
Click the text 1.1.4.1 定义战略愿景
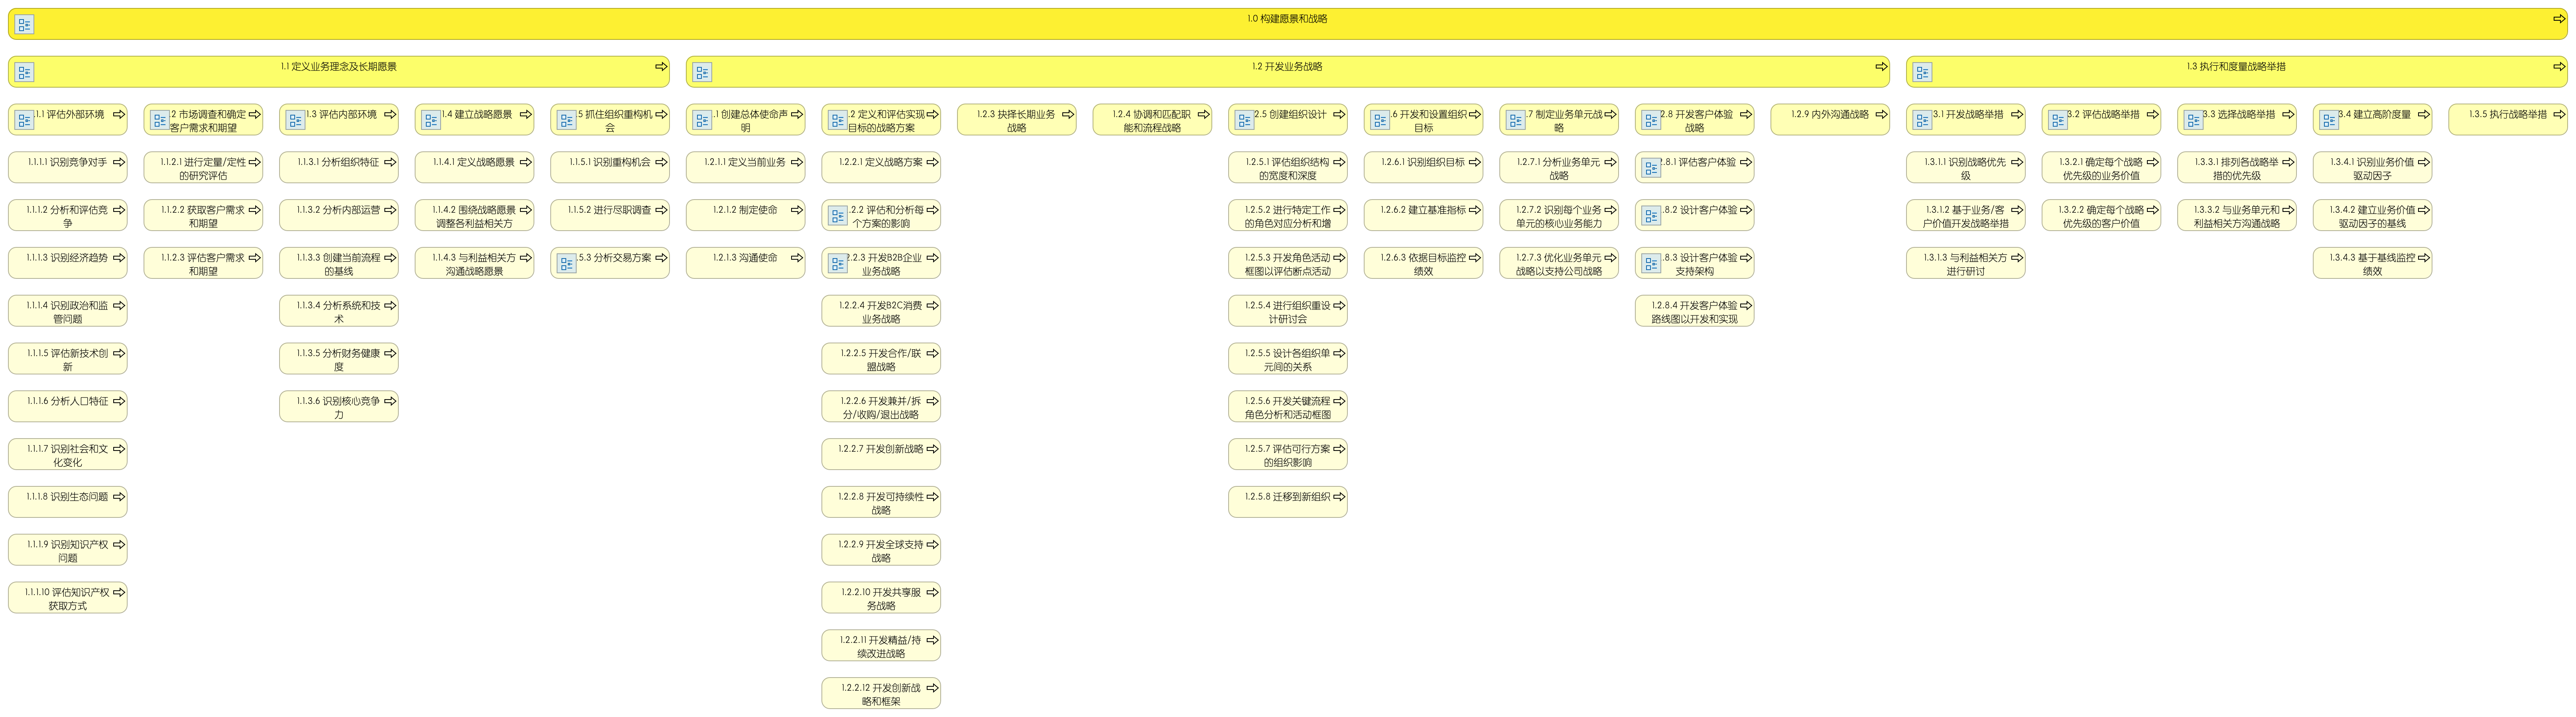(474, 162)
